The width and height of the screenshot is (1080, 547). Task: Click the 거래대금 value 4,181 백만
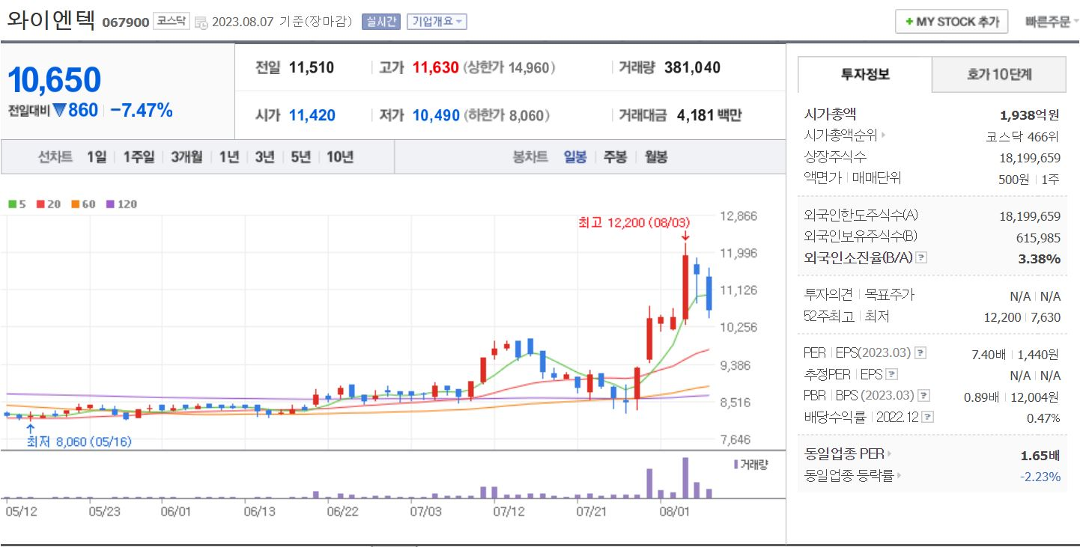709,116
